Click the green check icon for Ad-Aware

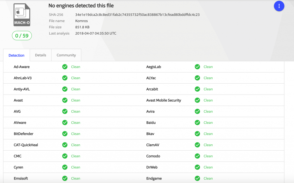[65, 67]
